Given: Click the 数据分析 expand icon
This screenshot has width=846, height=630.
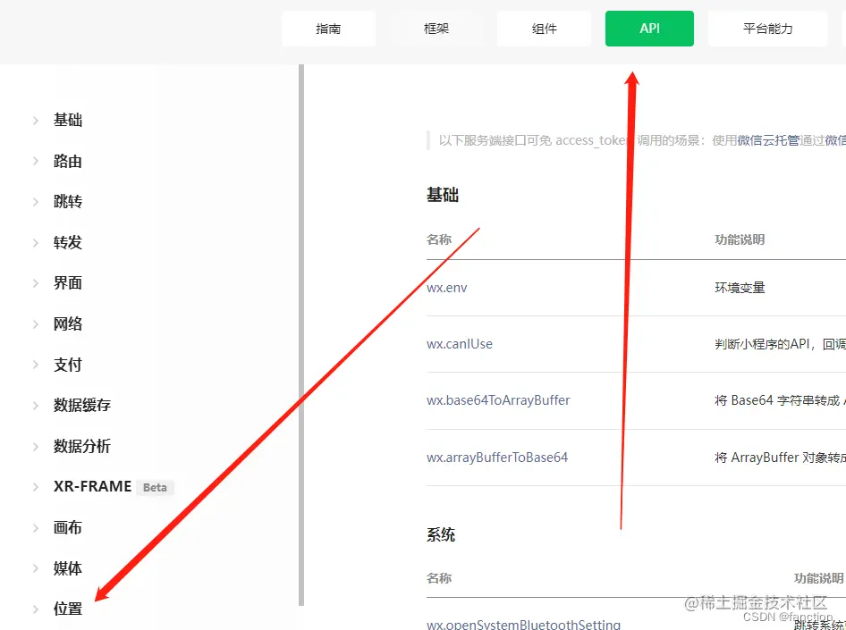Looking at the screenshot, I should (34, 446).
